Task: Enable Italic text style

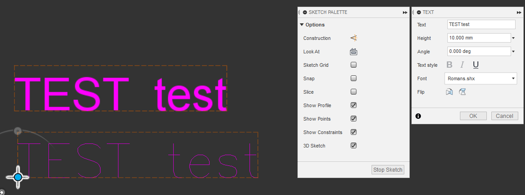Action: pyautogui.click(x=462, y=65)
